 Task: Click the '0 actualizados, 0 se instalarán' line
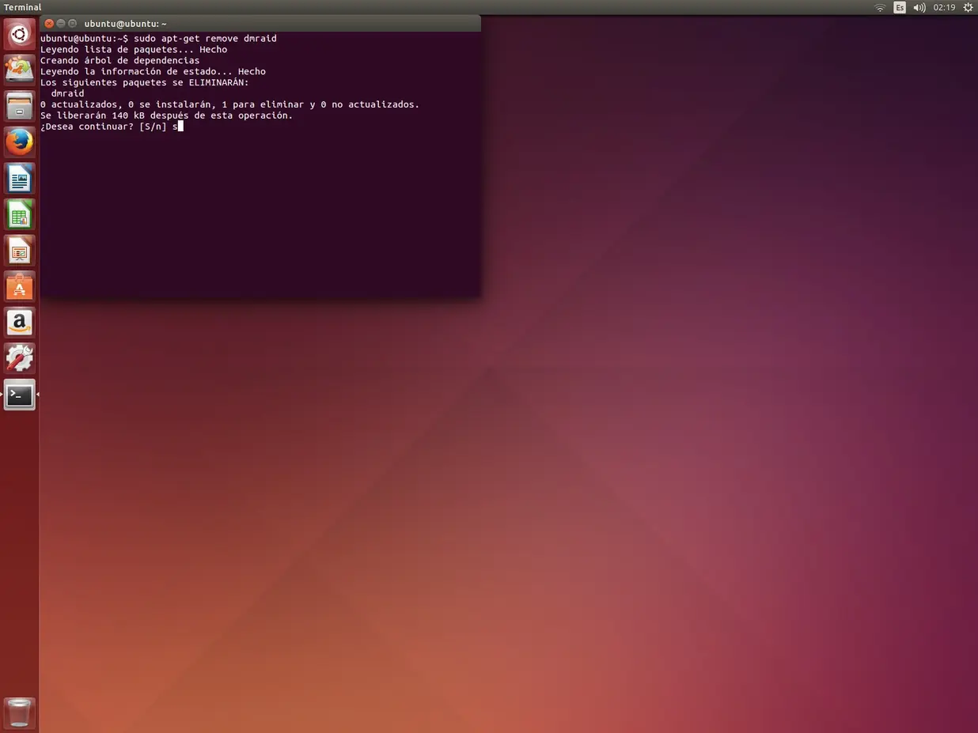click(x=229, y=104)
